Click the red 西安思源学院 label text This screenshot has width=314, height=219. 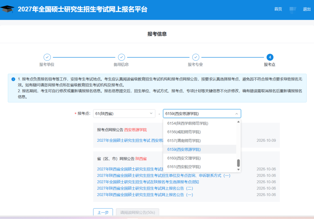135,130
